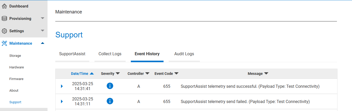This screenshot has width=352, height=111.
Task: Collapse the Maintenance menu arrow
Action: tap(43, 43)
